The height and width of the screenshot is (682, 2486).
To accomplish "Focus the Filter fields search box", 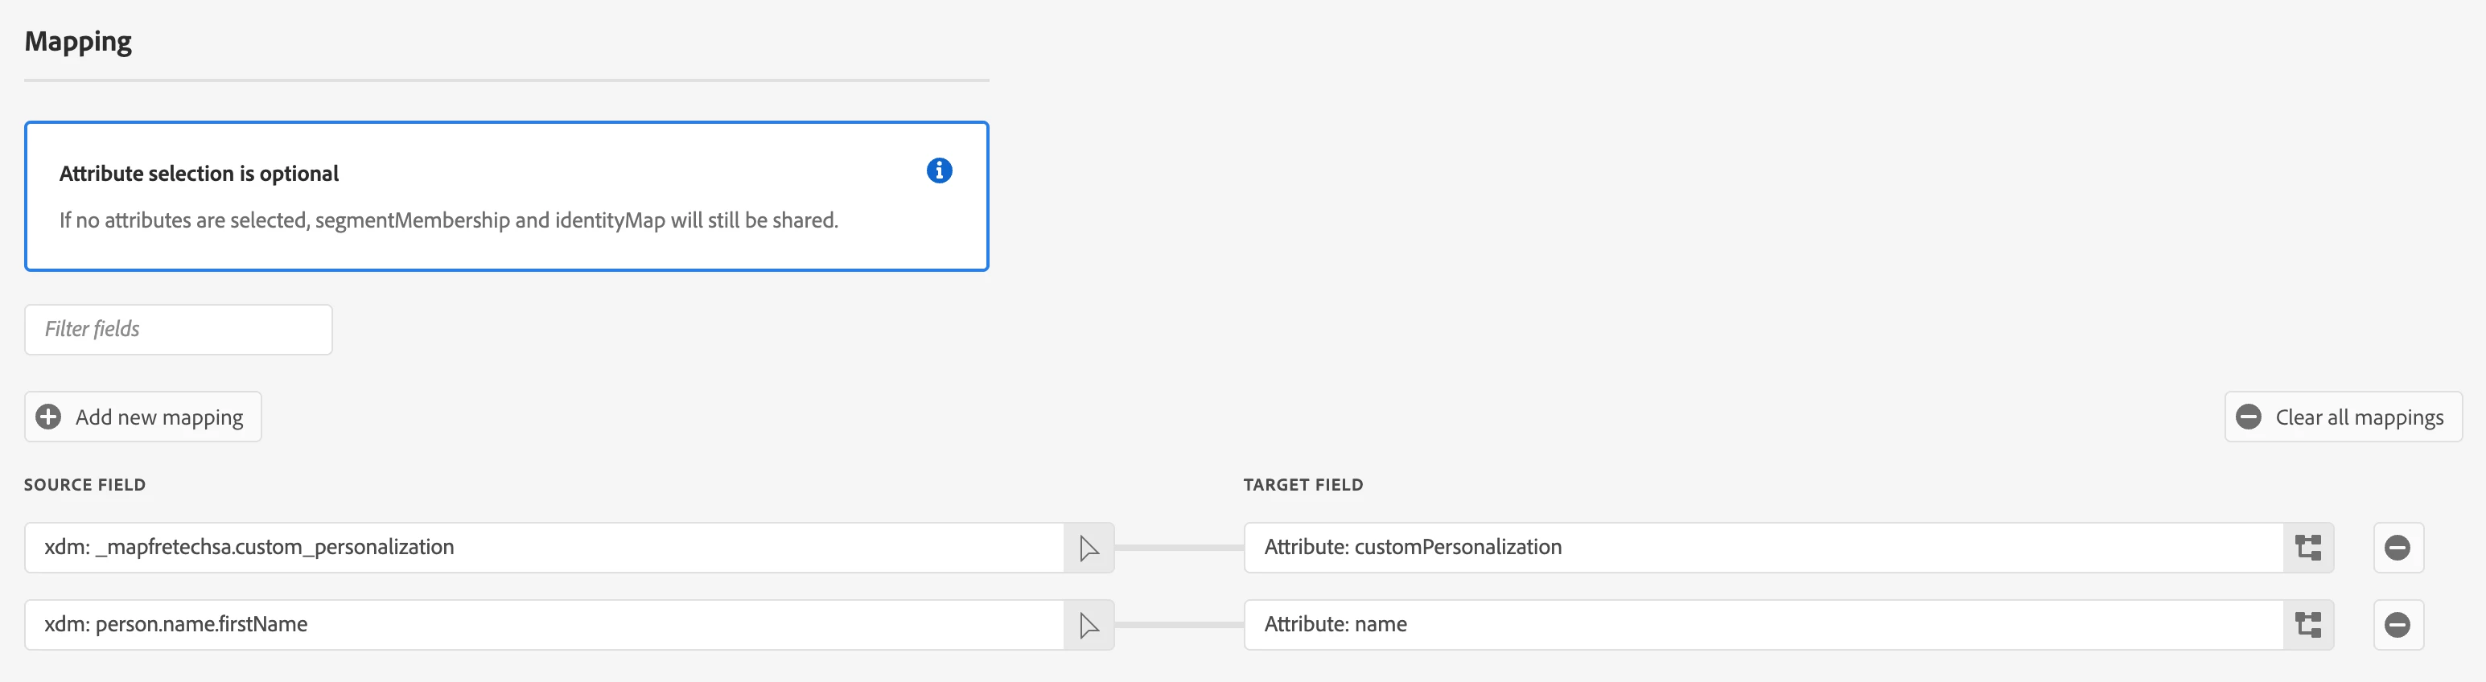I will [179, 330].
